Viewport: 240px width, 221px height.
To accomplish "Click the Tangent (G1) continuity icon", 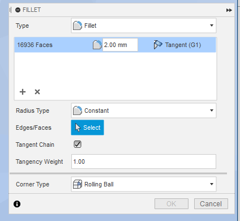I will pyautogui.click(x=158, y=45).
